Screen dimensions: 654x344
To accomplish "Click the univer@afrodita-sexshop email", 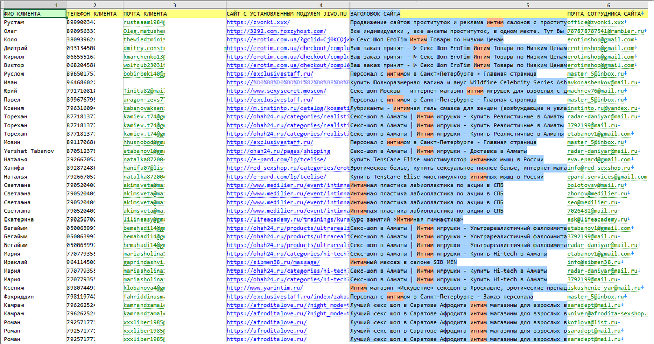I will point(608,314).
